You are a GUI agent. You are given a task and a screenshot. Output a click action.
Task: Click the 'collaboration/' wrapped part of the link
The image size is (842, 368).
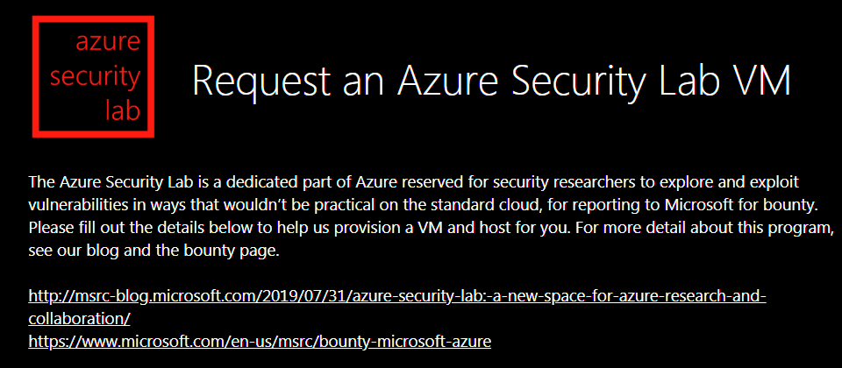tap(80, 319)
